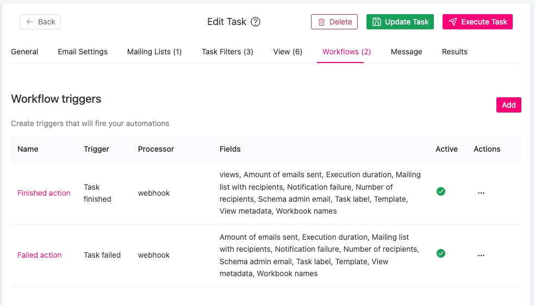Switch to the View (6) tab
The height and width of the screenshot is (305, 535).
tap(288, 52)
